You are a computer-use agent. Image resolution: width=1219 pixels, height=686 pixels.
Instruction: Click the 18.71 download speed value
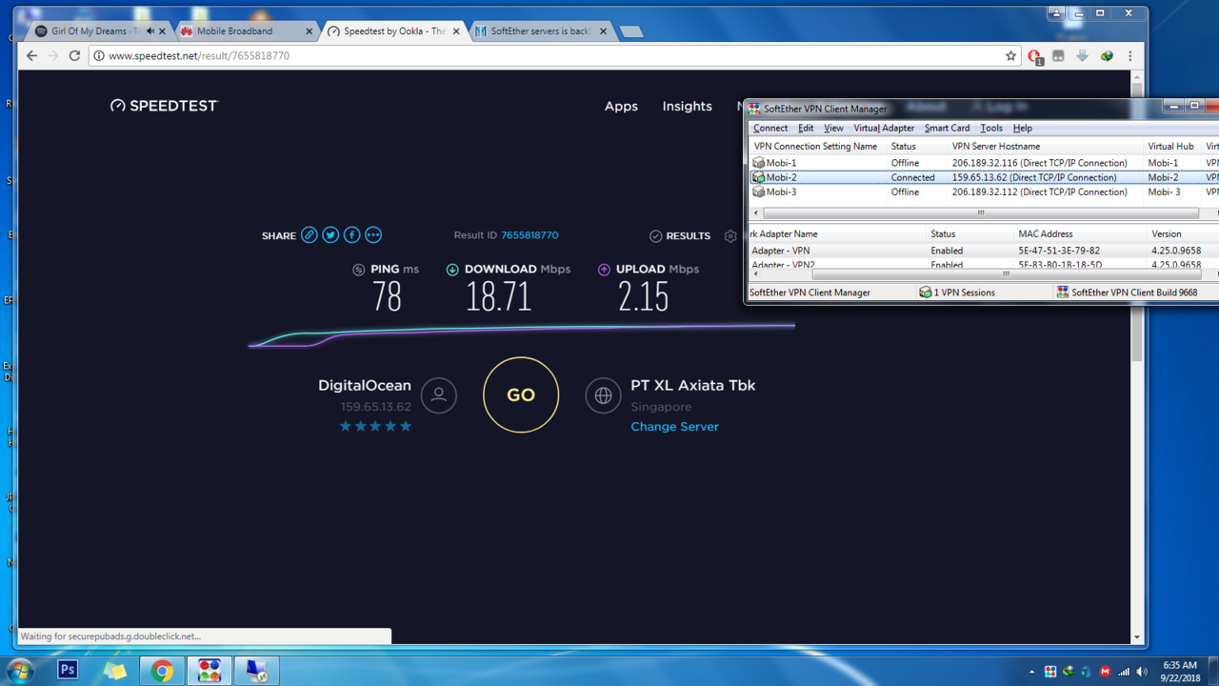(498, 296)
